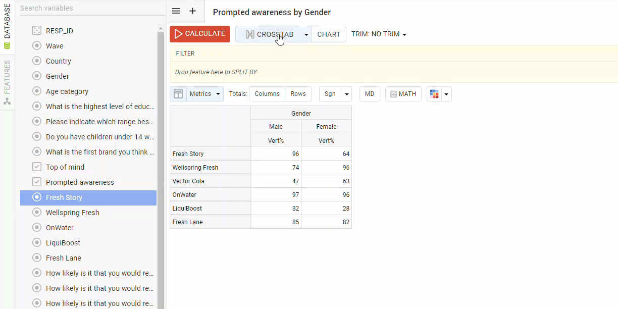
Task: Click the Top of mind checkbox icon
Action: pos(37,167)
